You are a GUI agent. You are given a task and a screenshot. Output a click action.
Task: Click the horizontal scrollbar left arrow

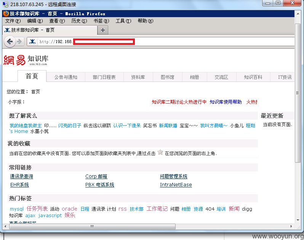5,226
